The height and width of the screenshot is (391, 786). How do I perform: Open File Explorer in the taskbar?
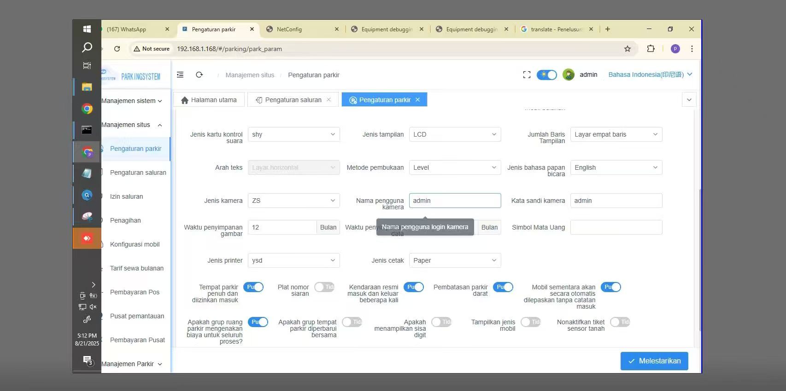(x=87, y=87)
